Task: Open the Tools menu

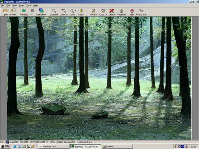Action: 29,5
